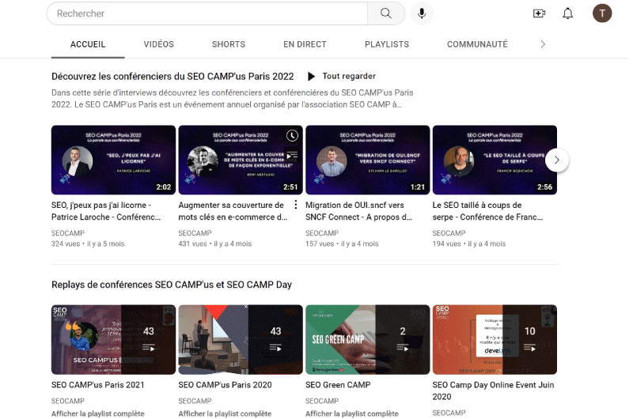Show full playlist for SEO CAMP'us Paris 2020
The width and height of the screenshot is (633, 419).
pos(225,413)
